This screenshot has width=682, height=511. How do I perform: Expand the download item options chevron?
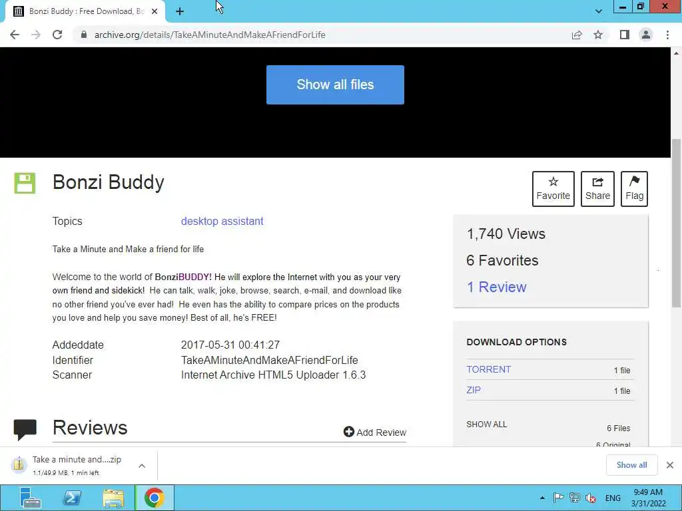(142, 466)
